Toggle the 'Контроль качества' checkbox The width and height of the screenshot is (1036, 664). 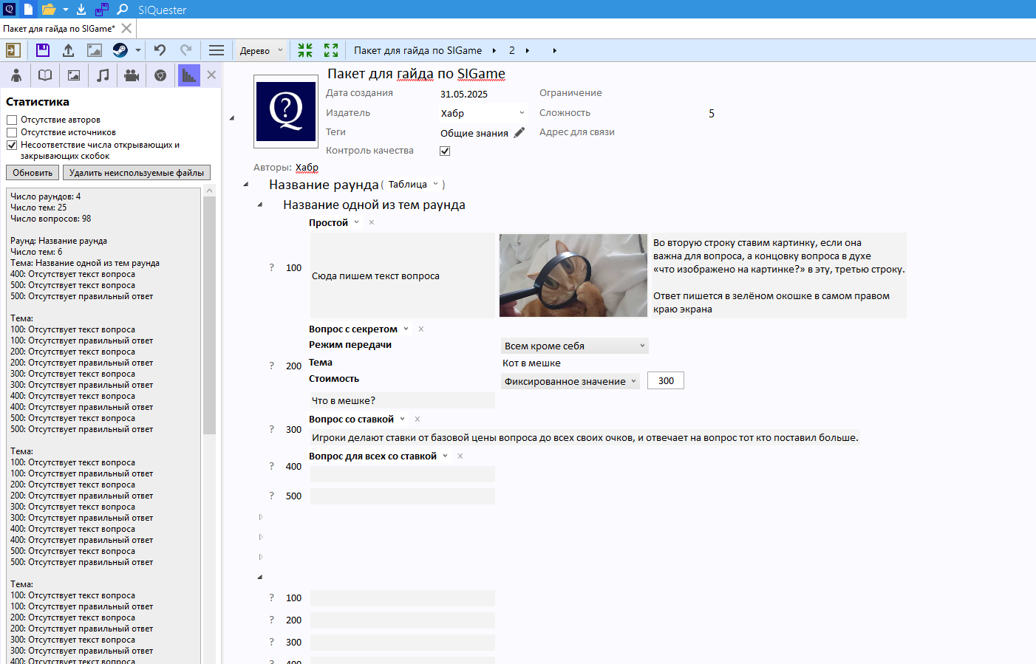pos(445,151)
